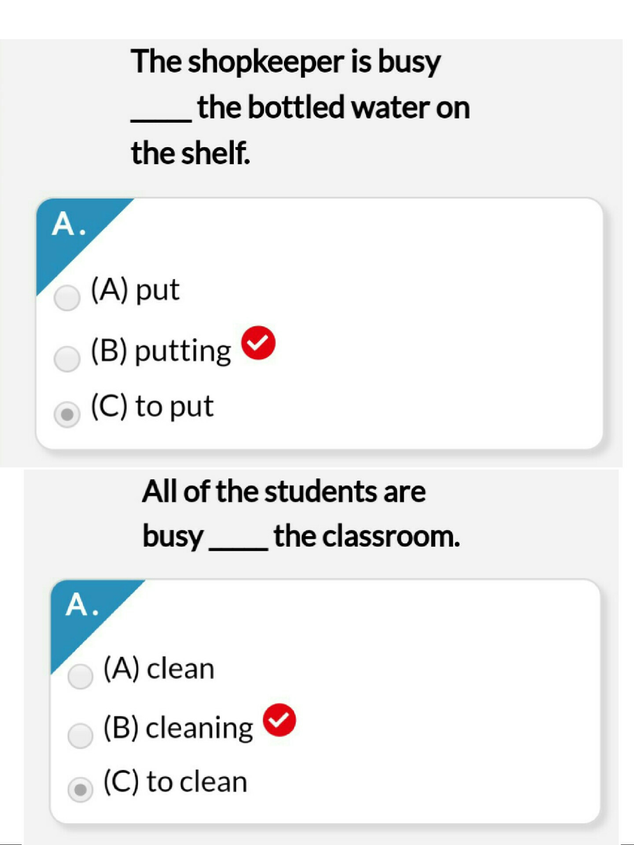634x845 pixels.
Task: Click the '(B) putting' option label
Action: pos(161,351)
